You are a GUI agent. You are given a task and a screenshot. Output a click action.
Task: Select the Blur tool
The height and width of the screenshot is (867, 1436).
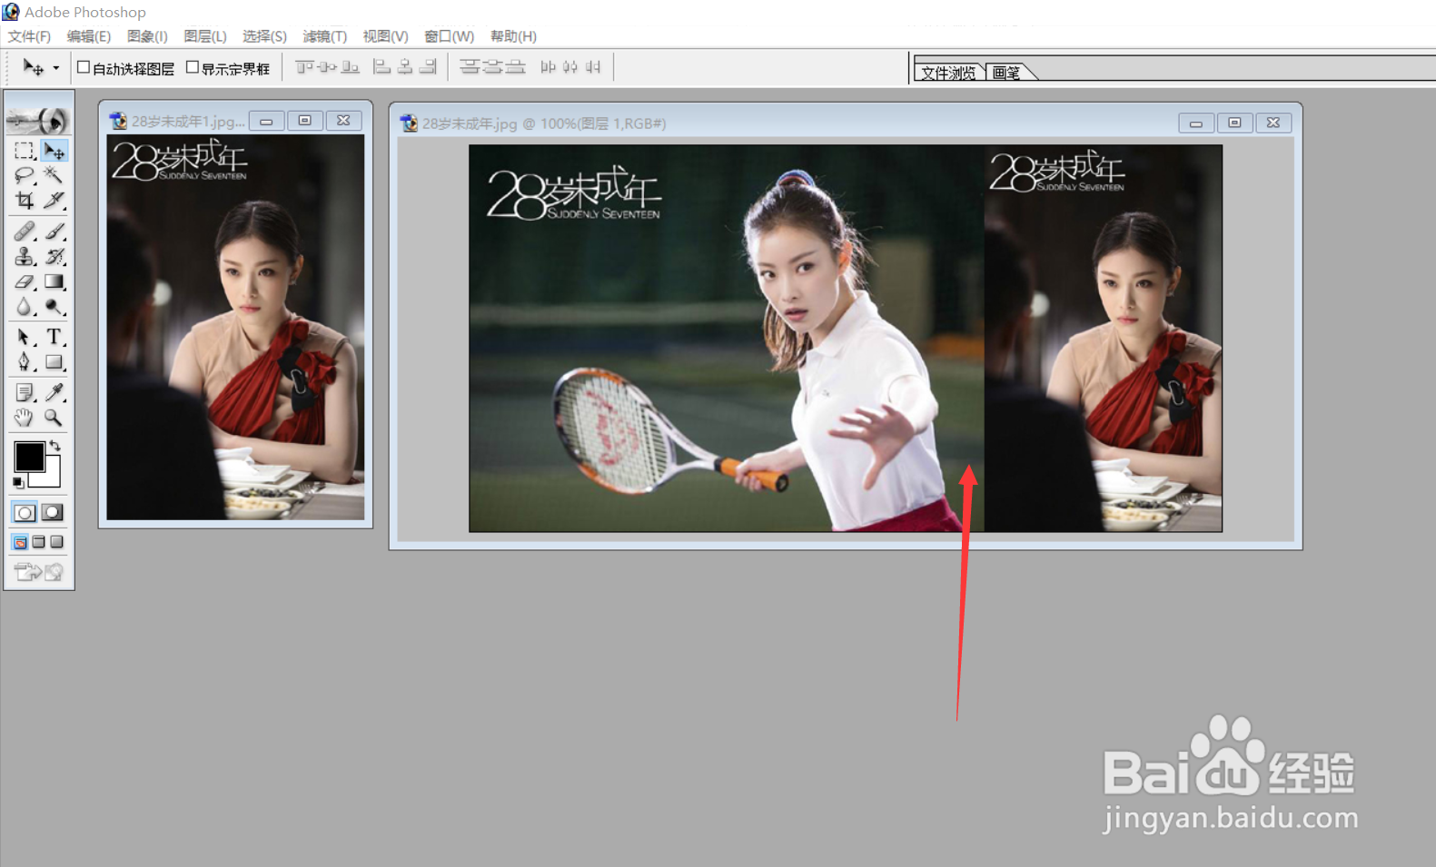pos(25,307)
